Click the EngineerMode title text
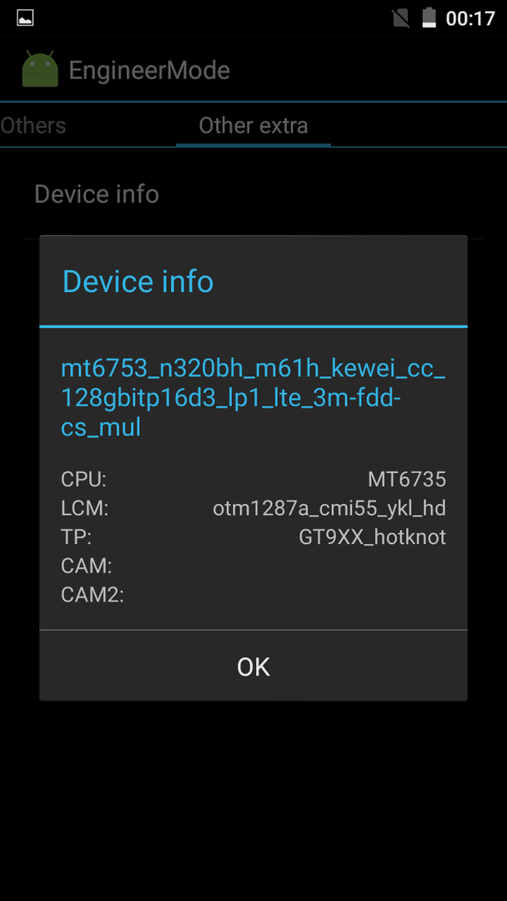Image resolution: width=507 pixels, height=901 pixels. click(x=149, y=71)
